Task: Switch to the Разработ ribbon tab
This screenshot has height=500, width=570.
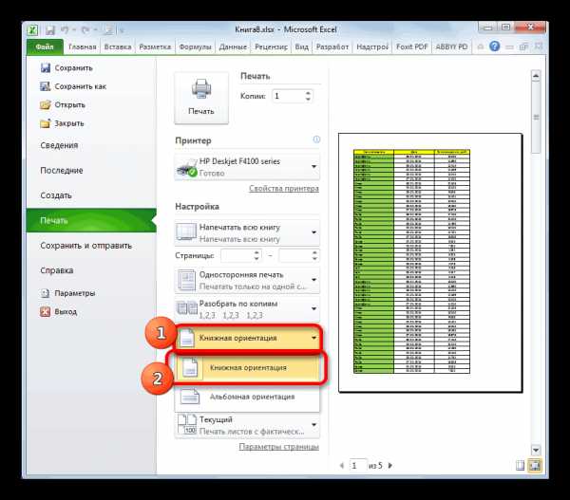Action: coord(332,46)
